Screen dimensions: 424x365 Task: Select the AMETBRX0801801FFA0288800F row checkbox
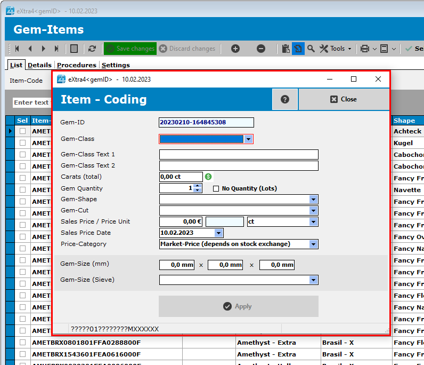[x=22, y=343]
